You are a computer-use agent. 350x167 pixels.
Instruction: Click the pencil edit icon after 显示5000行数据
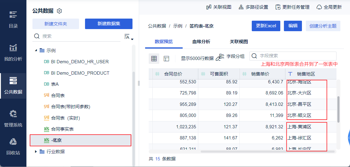[x=218, y=59]
